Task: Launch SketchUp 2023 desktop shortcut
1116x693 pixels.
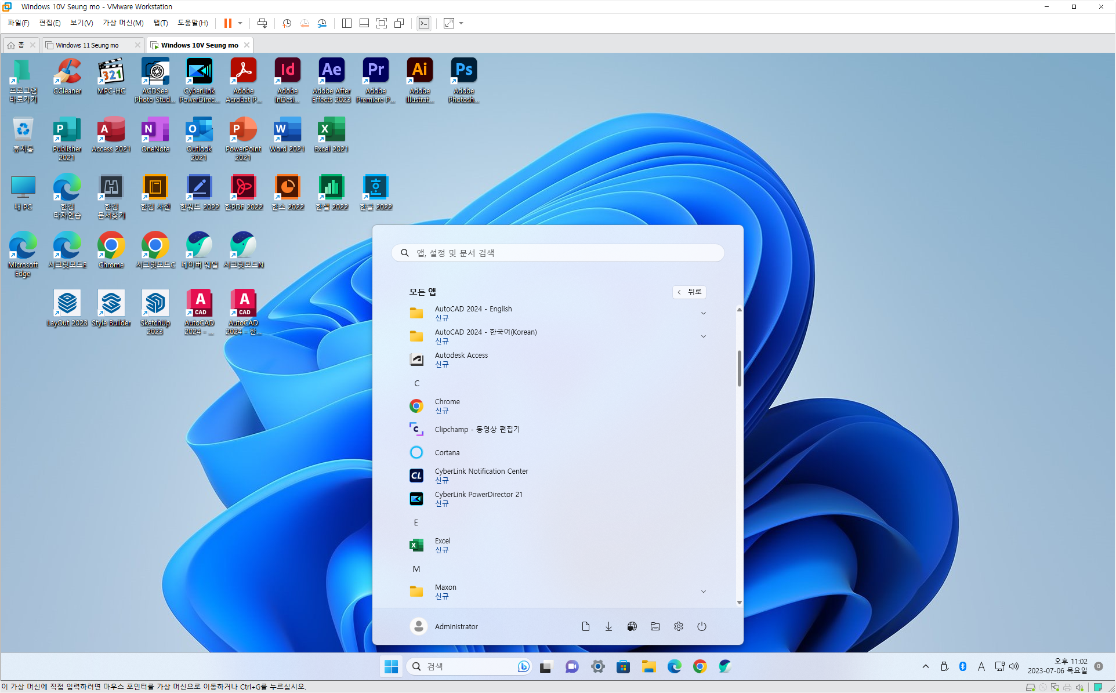Action: tap(155, 303)
